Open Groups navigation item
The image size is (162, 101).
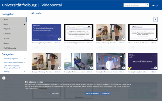point(13,43)
